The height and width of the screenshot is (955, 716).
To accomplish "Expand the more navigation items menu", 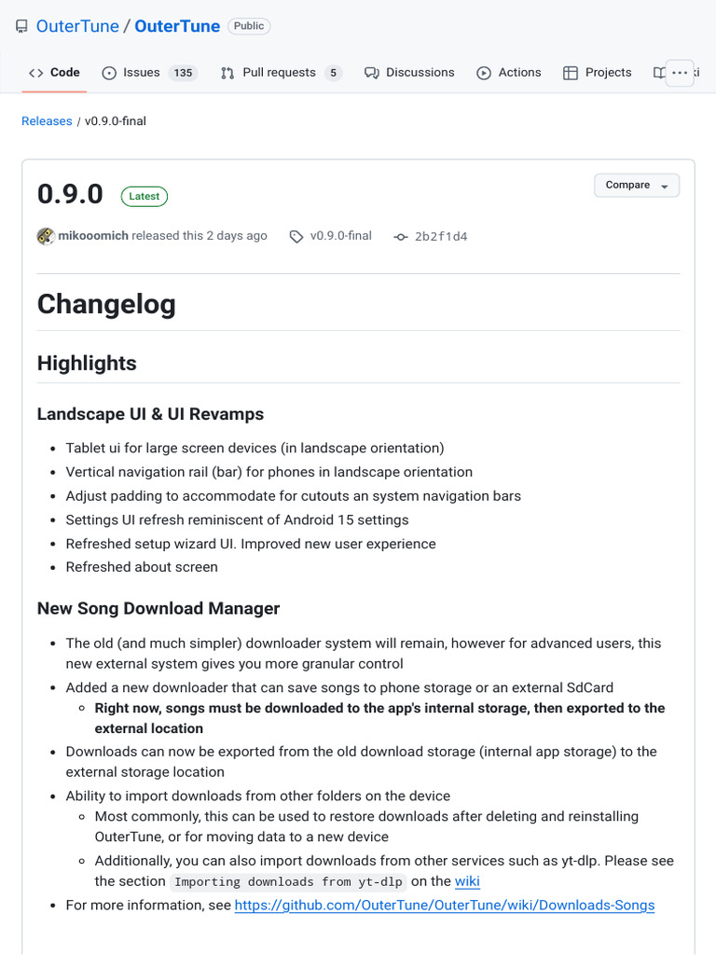I will coord(680,73).
